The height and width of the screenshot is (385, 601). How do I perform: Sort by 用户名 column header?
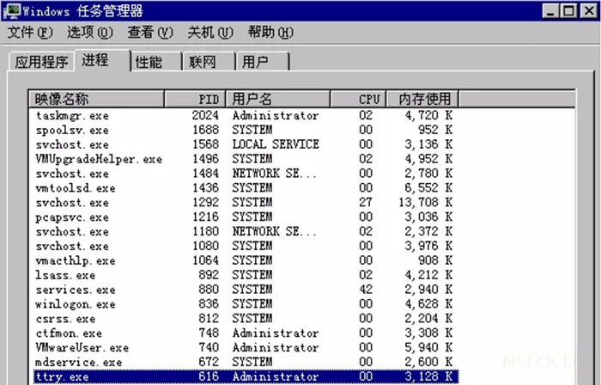[278, 99]
